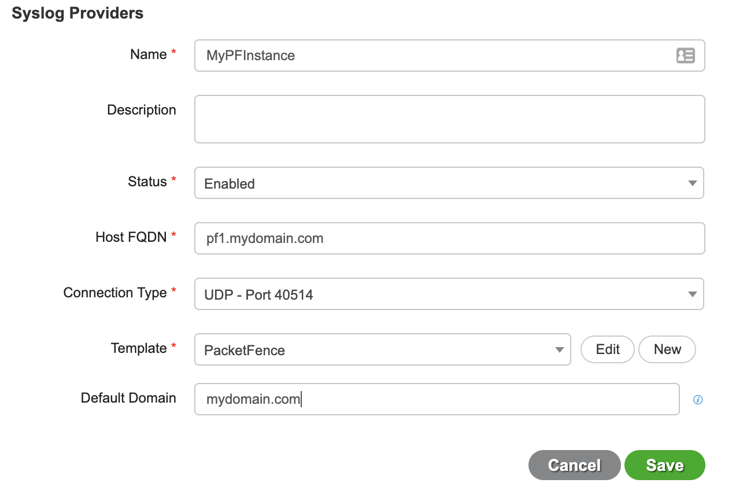Select the Name field containing MyPFInstance
The height and width of the screenshot is (494, 732).
coord(405,56)
